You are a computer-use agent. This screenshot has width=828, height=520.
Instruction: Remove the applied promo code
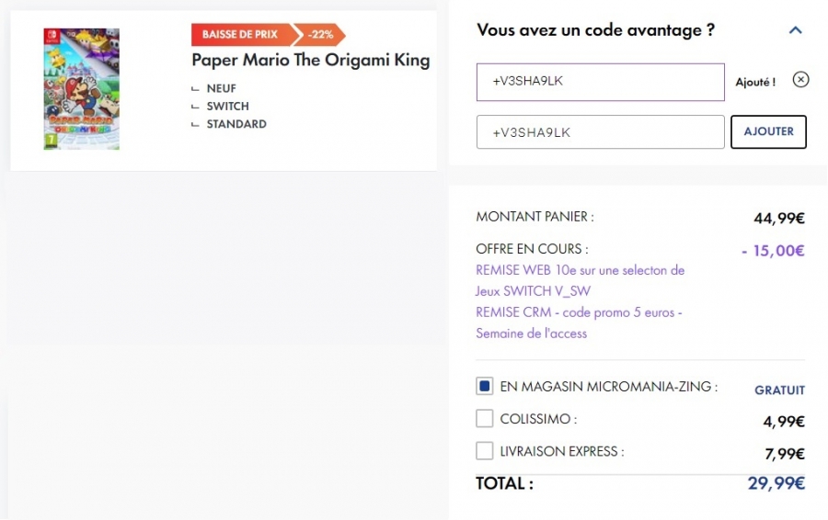[x=800, y=80]
